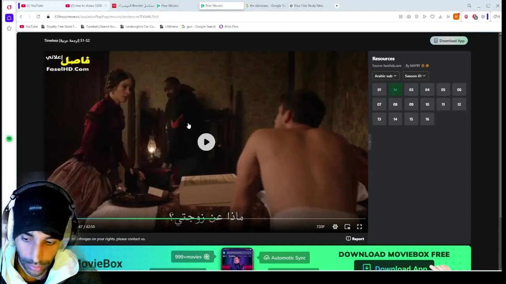Screen dimensions: 506x284
Task: Select episode 04
Action: pyautogui.click(x=427, y=90)
